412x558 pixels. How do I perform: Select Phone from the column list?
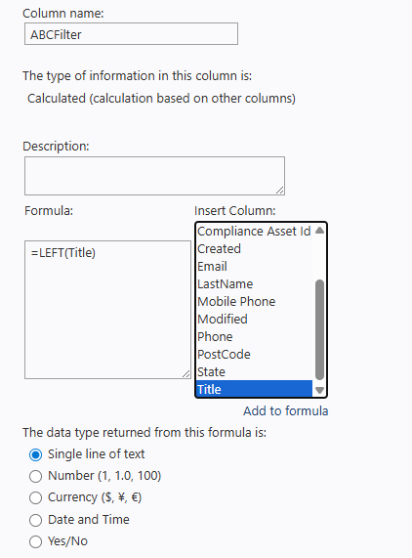point(254,336)
